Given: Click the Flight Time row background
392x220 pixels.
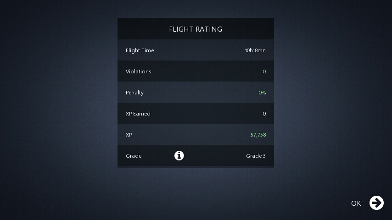Looking at the screenshot, I should click(196, 50).
